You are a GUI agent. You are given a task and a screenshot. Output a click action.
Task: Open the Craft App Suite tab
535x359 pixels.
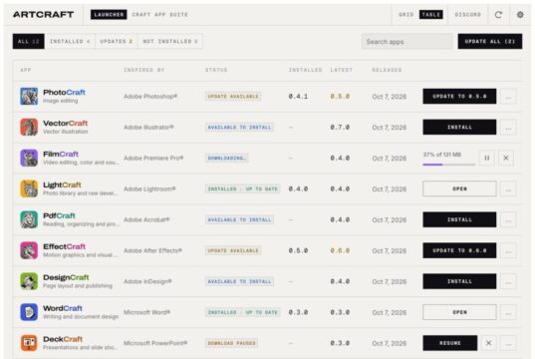click(x=160, y=15)
